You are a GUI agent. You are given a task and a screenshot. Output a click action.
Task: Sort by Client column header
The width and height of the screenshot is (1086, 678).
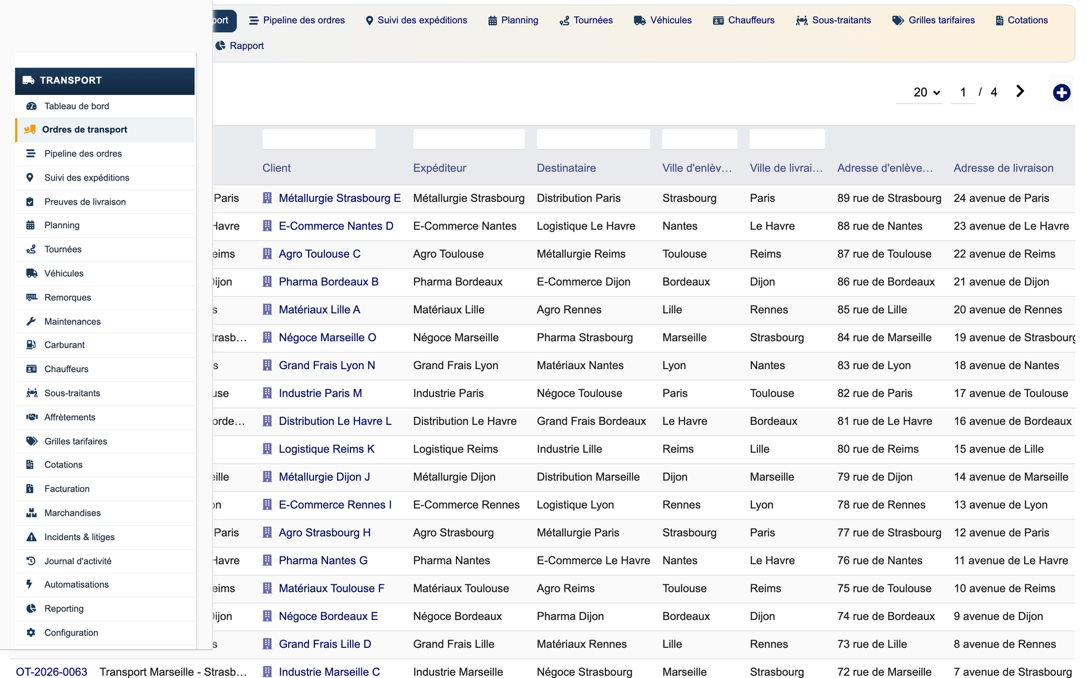click(x=276, y=168)
